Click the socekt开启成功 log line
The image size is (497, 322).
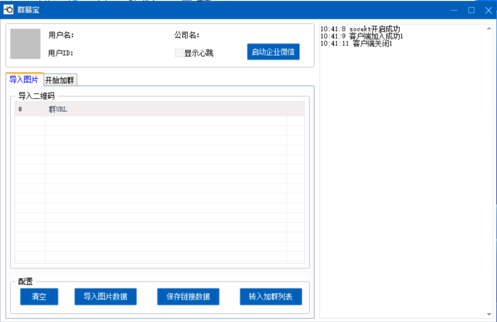point(360,29)
